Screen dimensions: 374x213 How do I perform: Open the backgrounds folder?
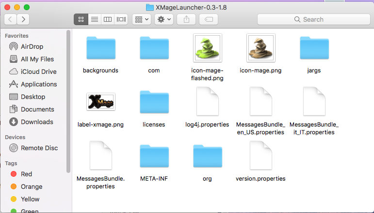click(100, 48)
